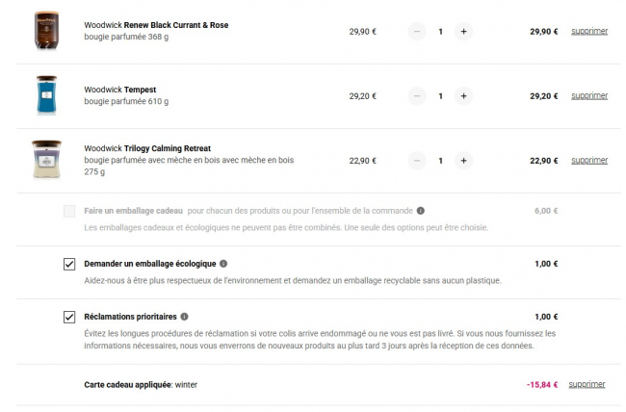Click minus button for Woodwick Tempest

tap(417, 96)
